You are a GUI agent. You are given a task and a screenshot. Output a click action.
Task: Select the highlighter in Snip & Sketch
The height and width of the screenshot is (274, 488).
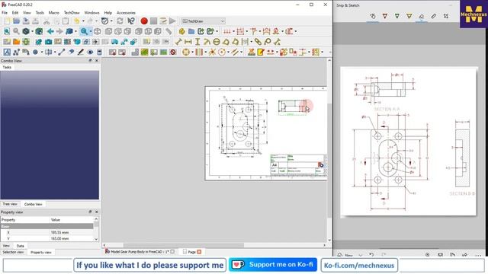[409, 16]
